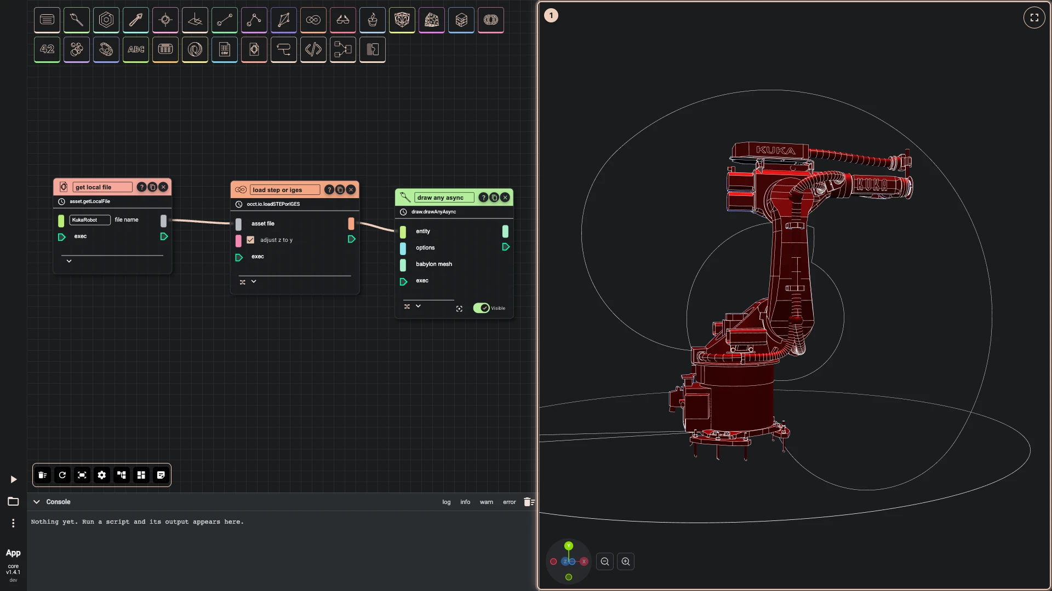Open the folder icon in left sidebar
The width and height of the screenshot is (1052, 591).
point(13,501)
